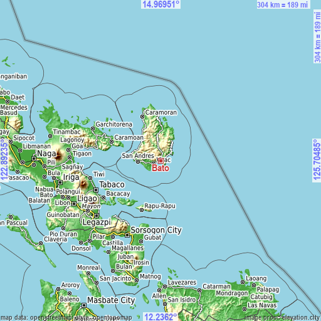
Task: Click the Laoang town circle marker
Action: (x=243, y=282)
